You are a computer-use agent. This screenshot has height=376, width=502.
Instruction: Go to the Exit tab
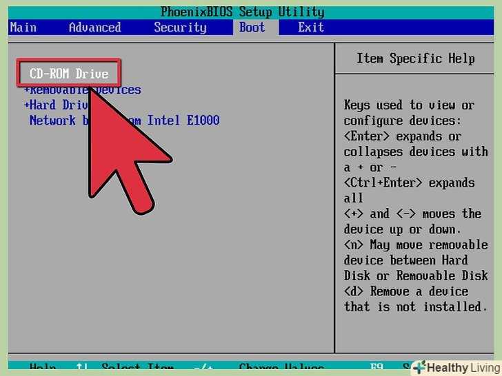[x=311, y=28]
